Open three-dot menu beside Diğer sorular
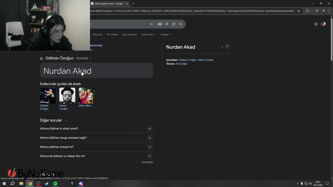Viewport: 333px width, 187px height. tap(66, 120)
